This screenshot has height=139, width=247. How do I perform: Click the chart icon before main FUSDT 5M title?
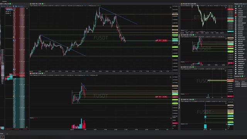30,4
